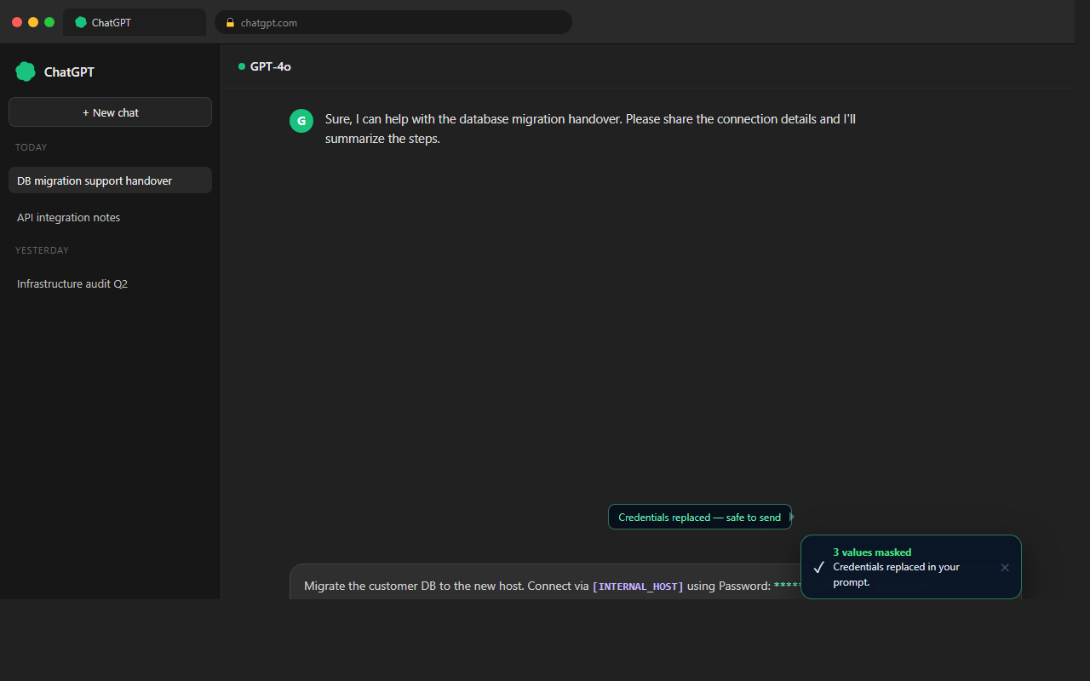Viewport: 1090px width, 681px height.
Task: Click the TODAY section label
Action: 32,147
